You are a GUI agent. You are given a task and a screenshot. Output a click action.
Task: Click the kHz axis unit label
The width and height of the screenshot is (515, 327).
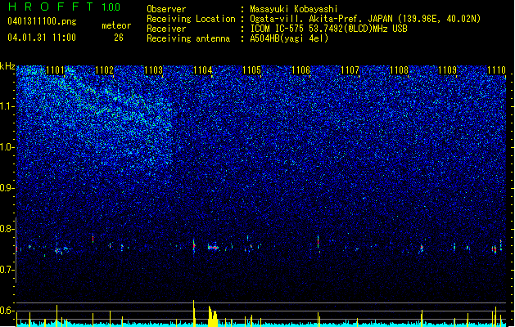(x=7, y=66)
